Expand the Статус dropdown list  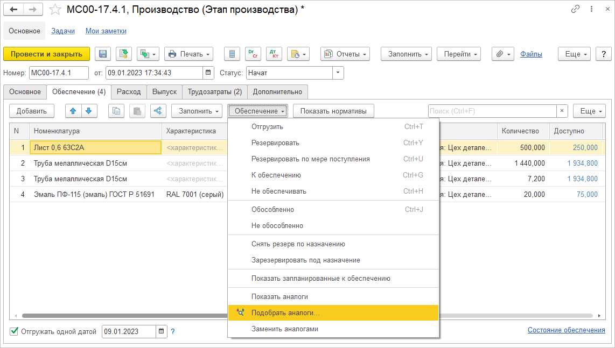[338, 73]
